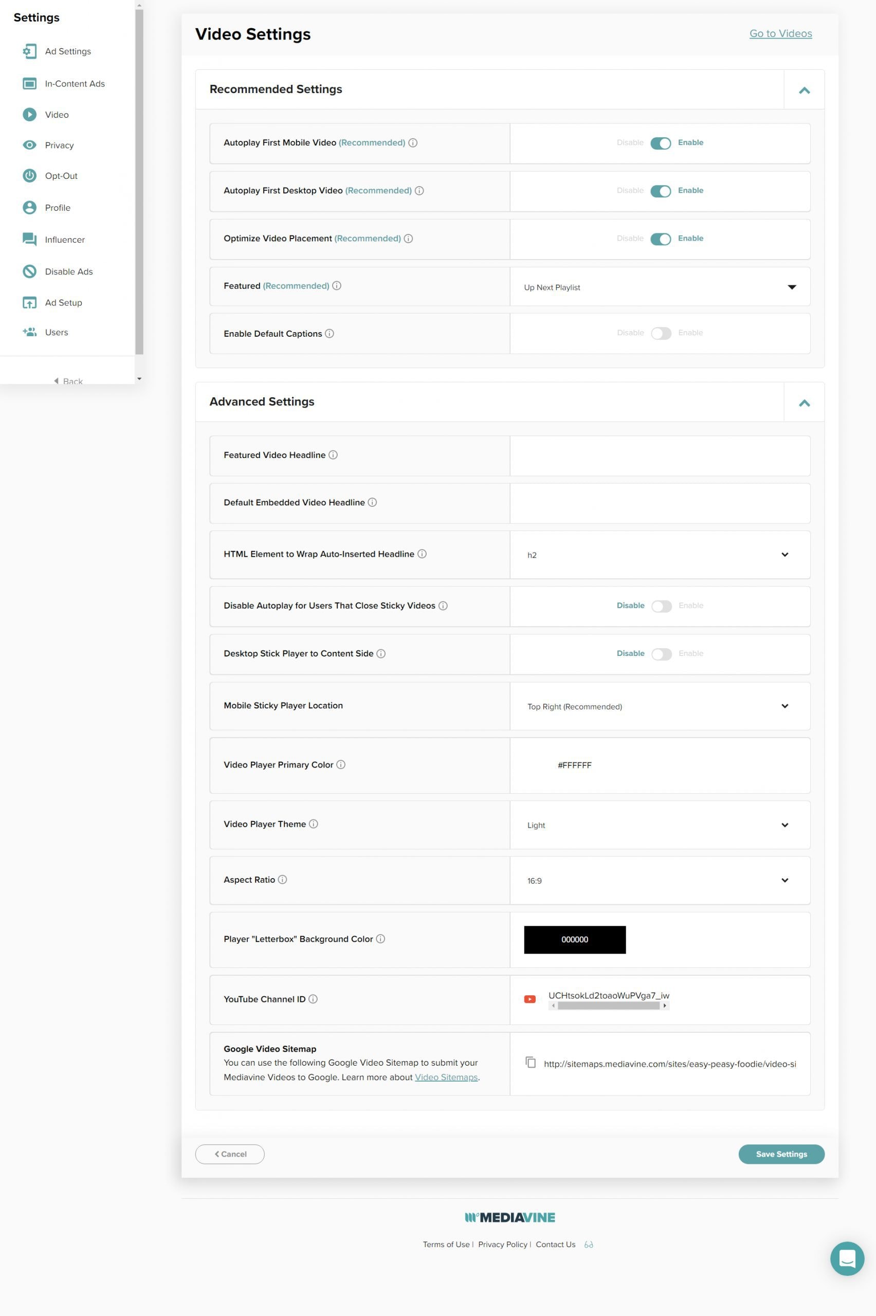Click Default Embedded Video Headline input field
876x1316 pixels.
pos(660,504)
